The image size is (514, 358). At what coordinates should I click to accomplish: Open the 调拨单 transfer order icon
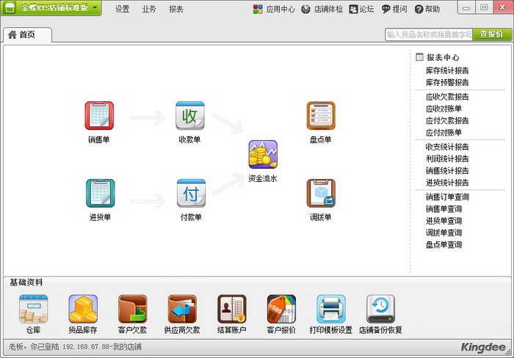tap(320, 193)
